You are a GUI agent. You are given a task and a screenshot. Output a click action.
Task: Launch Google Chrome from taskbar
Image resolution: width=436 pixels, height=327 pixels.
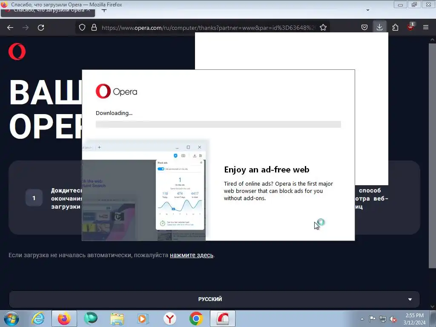(x=196, y=318)
